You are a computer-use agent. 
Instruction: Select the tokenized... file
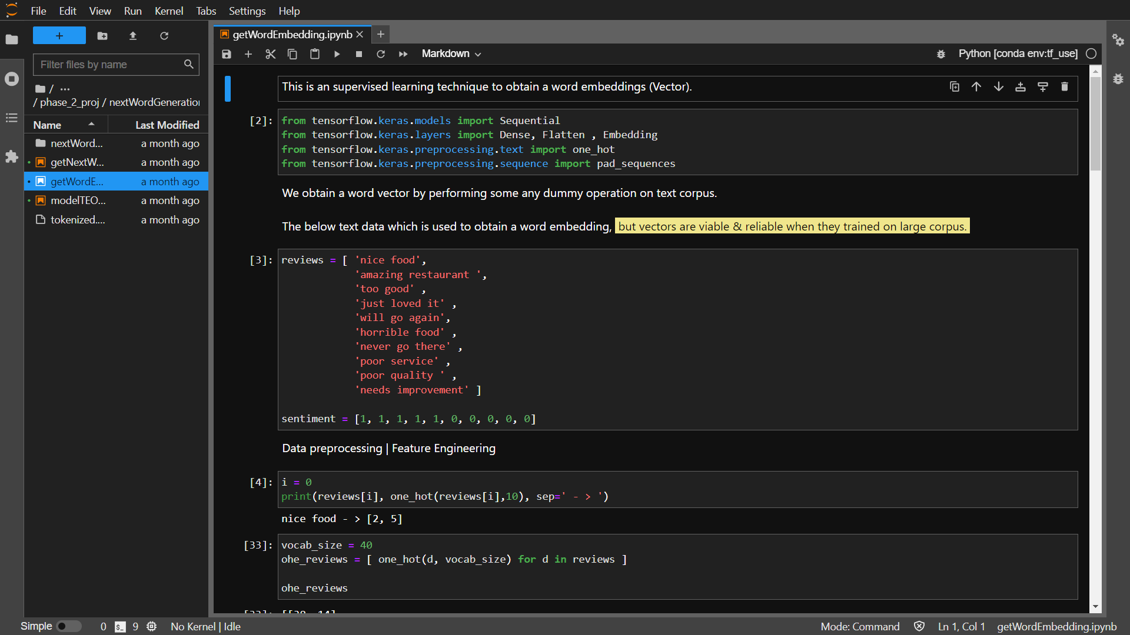(x=116, y=220)
